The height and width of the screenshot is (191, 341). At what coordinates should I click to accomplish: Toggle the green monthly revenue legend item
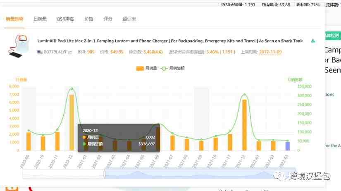coord(172,68)
